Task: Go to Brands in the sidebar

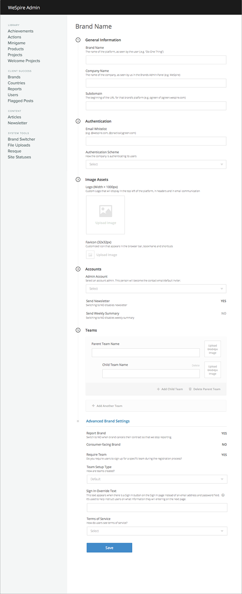Action: click(14, 77)
